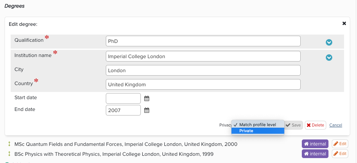Click into the Institution name field
This screenshot has height=163, width=357.
[203, 56]
